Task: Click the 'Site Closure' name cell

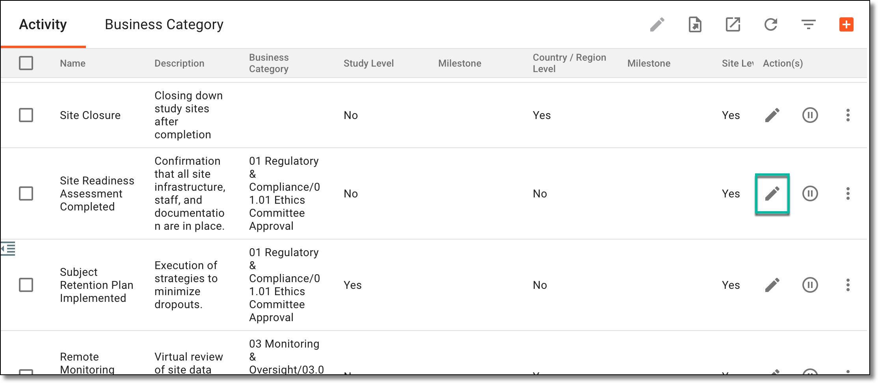Action: click(x=90, y=115)
